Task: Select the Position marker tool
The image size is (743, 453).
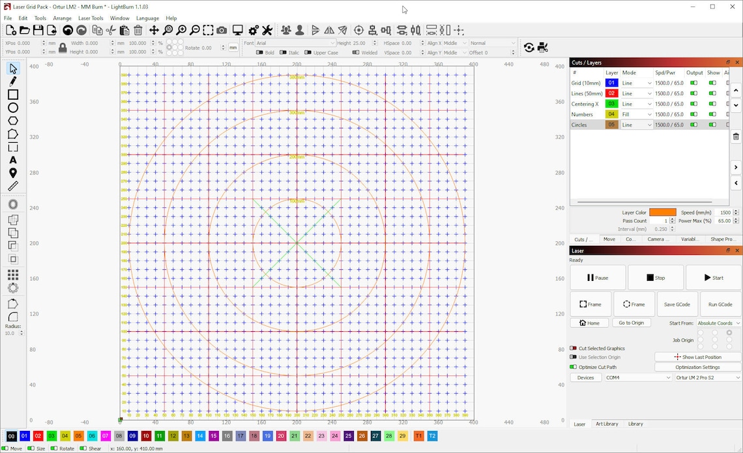Action: tap(13, 173)
